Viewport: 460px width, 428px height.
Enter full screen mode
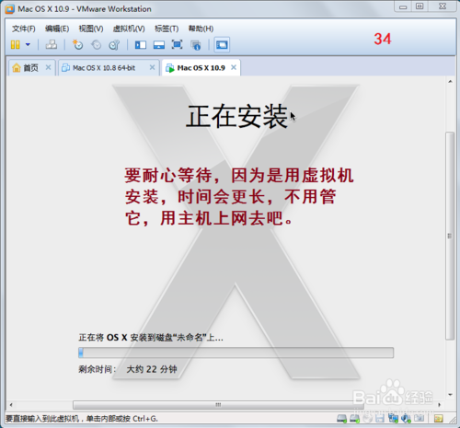coord(177,45)
